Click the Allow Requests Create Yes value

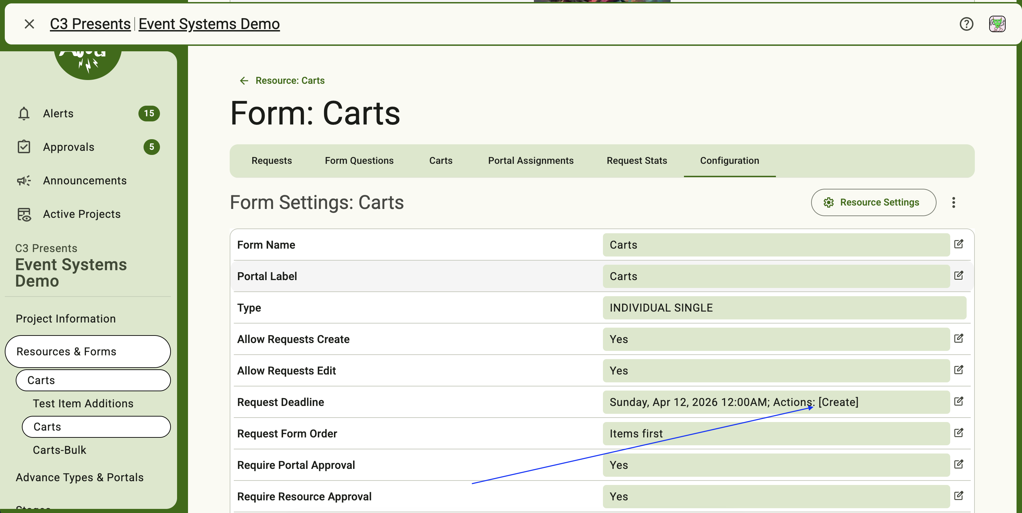(x=776, y=339)
